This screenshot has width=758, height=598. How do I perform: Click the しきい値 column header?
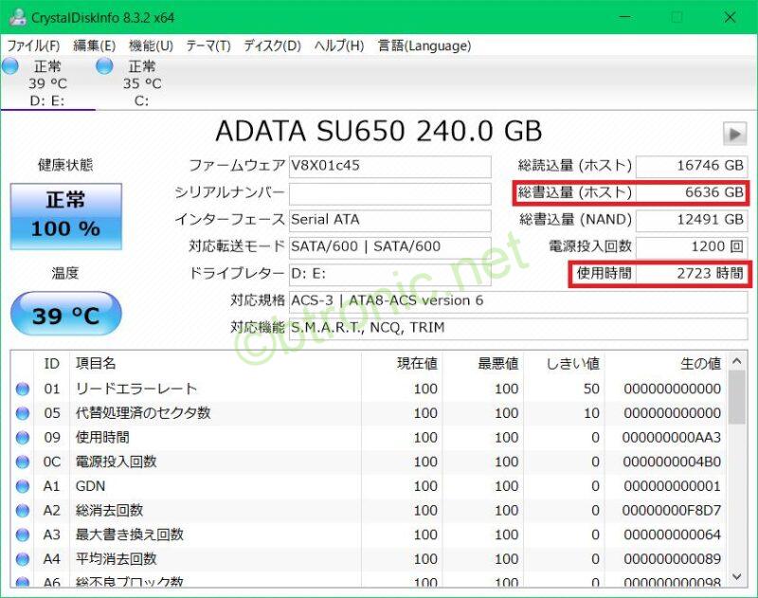point(564,364)
